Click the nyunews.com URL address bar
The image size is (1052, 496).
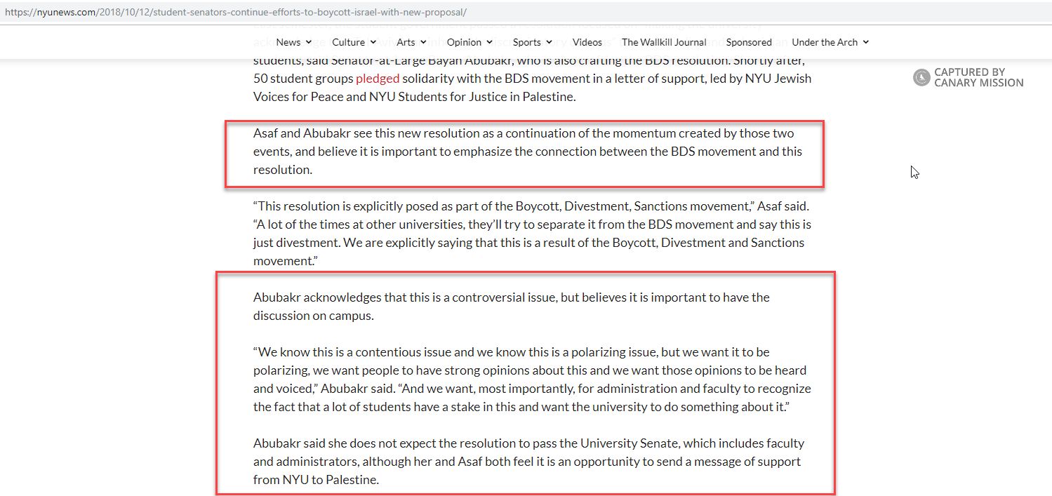236,13
